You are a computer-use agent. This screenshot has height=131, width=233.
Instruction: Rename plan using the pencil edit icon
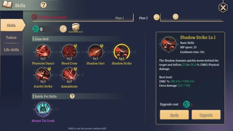[x=156, y=17]
